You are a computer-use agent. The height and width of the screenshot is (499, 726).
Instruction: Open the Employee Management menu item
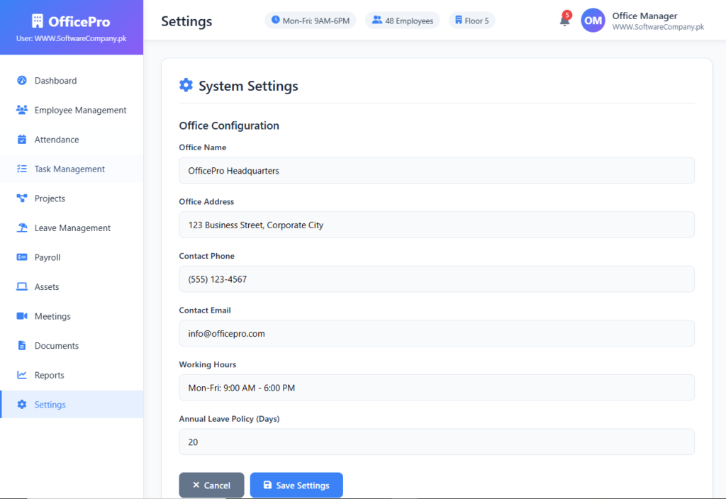(80, 111)
